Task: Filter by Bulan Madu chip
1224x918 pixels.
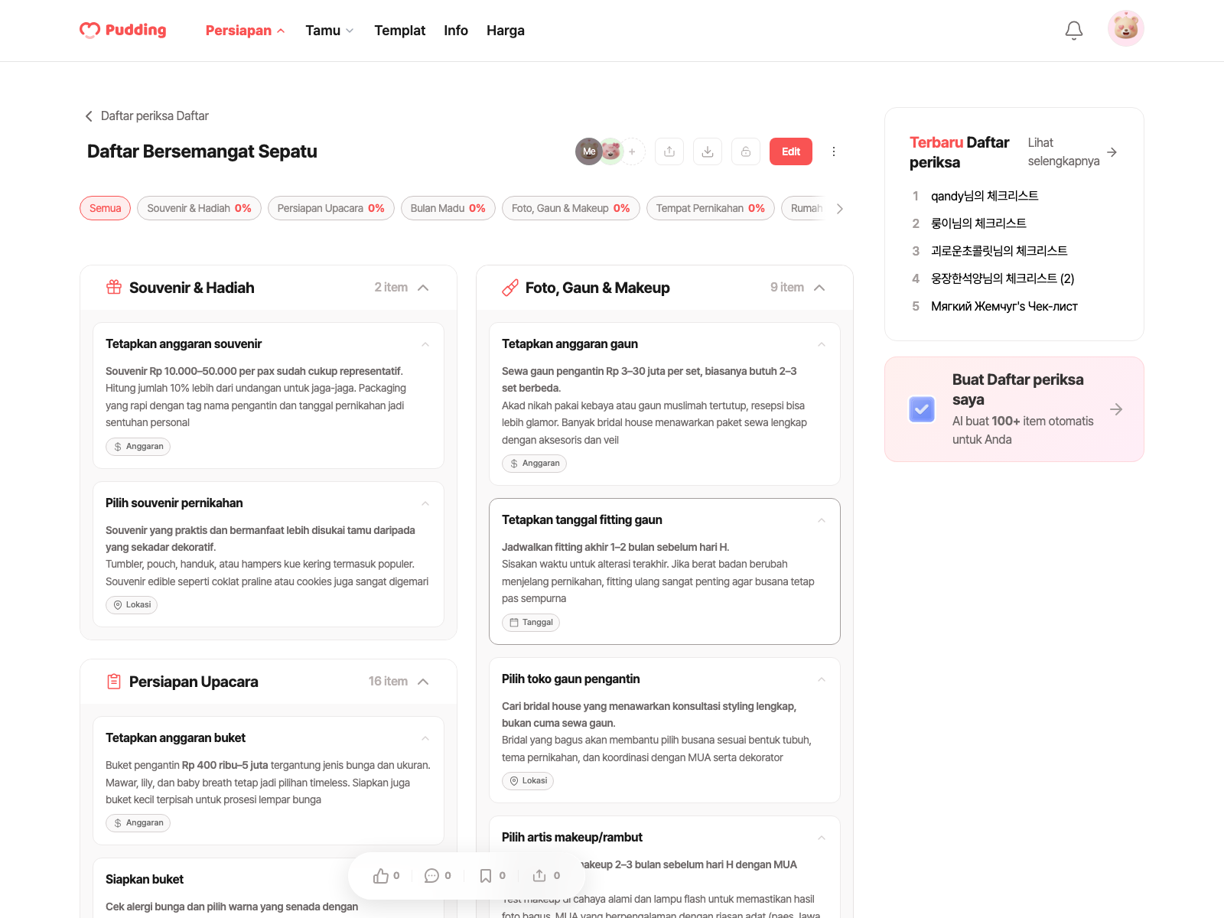Action: click(448, 208)
